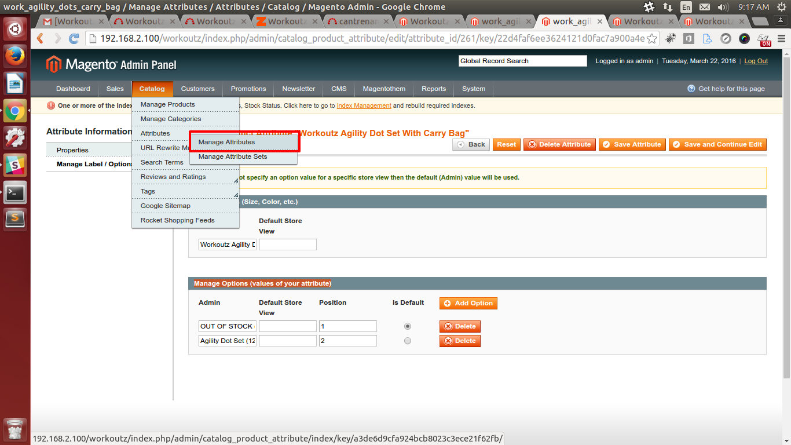Open the color lens extension icon
Image resolution: width=791 pixels, height=445 pixels.
pos(745,39)
